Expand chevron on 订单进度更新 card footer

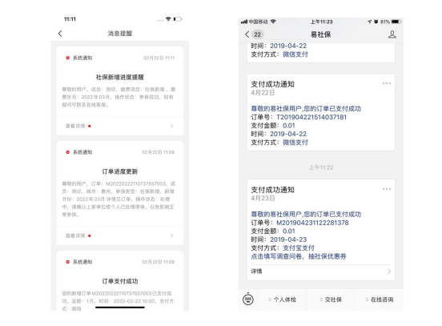[x=172, y=235]
